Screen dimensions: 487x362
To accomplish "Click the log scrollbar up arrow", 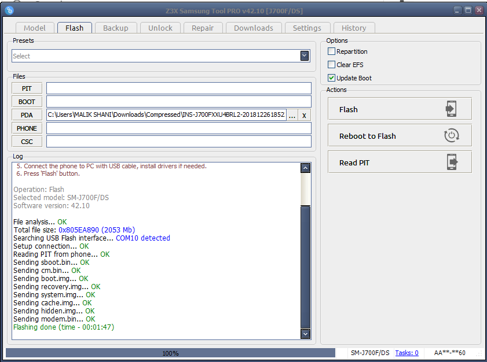I will click(x=306, y=168).
